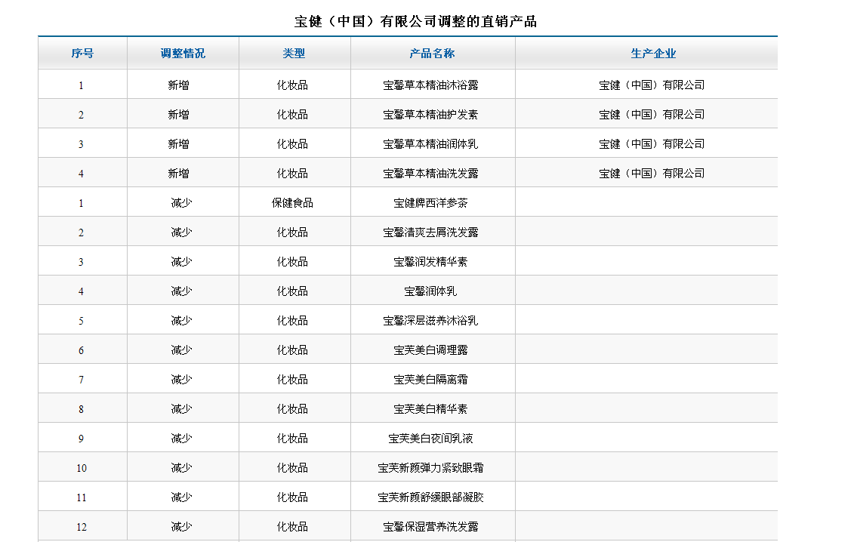Select product 宝芙美白调理露
851x542 pixels.
tap(430, 350)
